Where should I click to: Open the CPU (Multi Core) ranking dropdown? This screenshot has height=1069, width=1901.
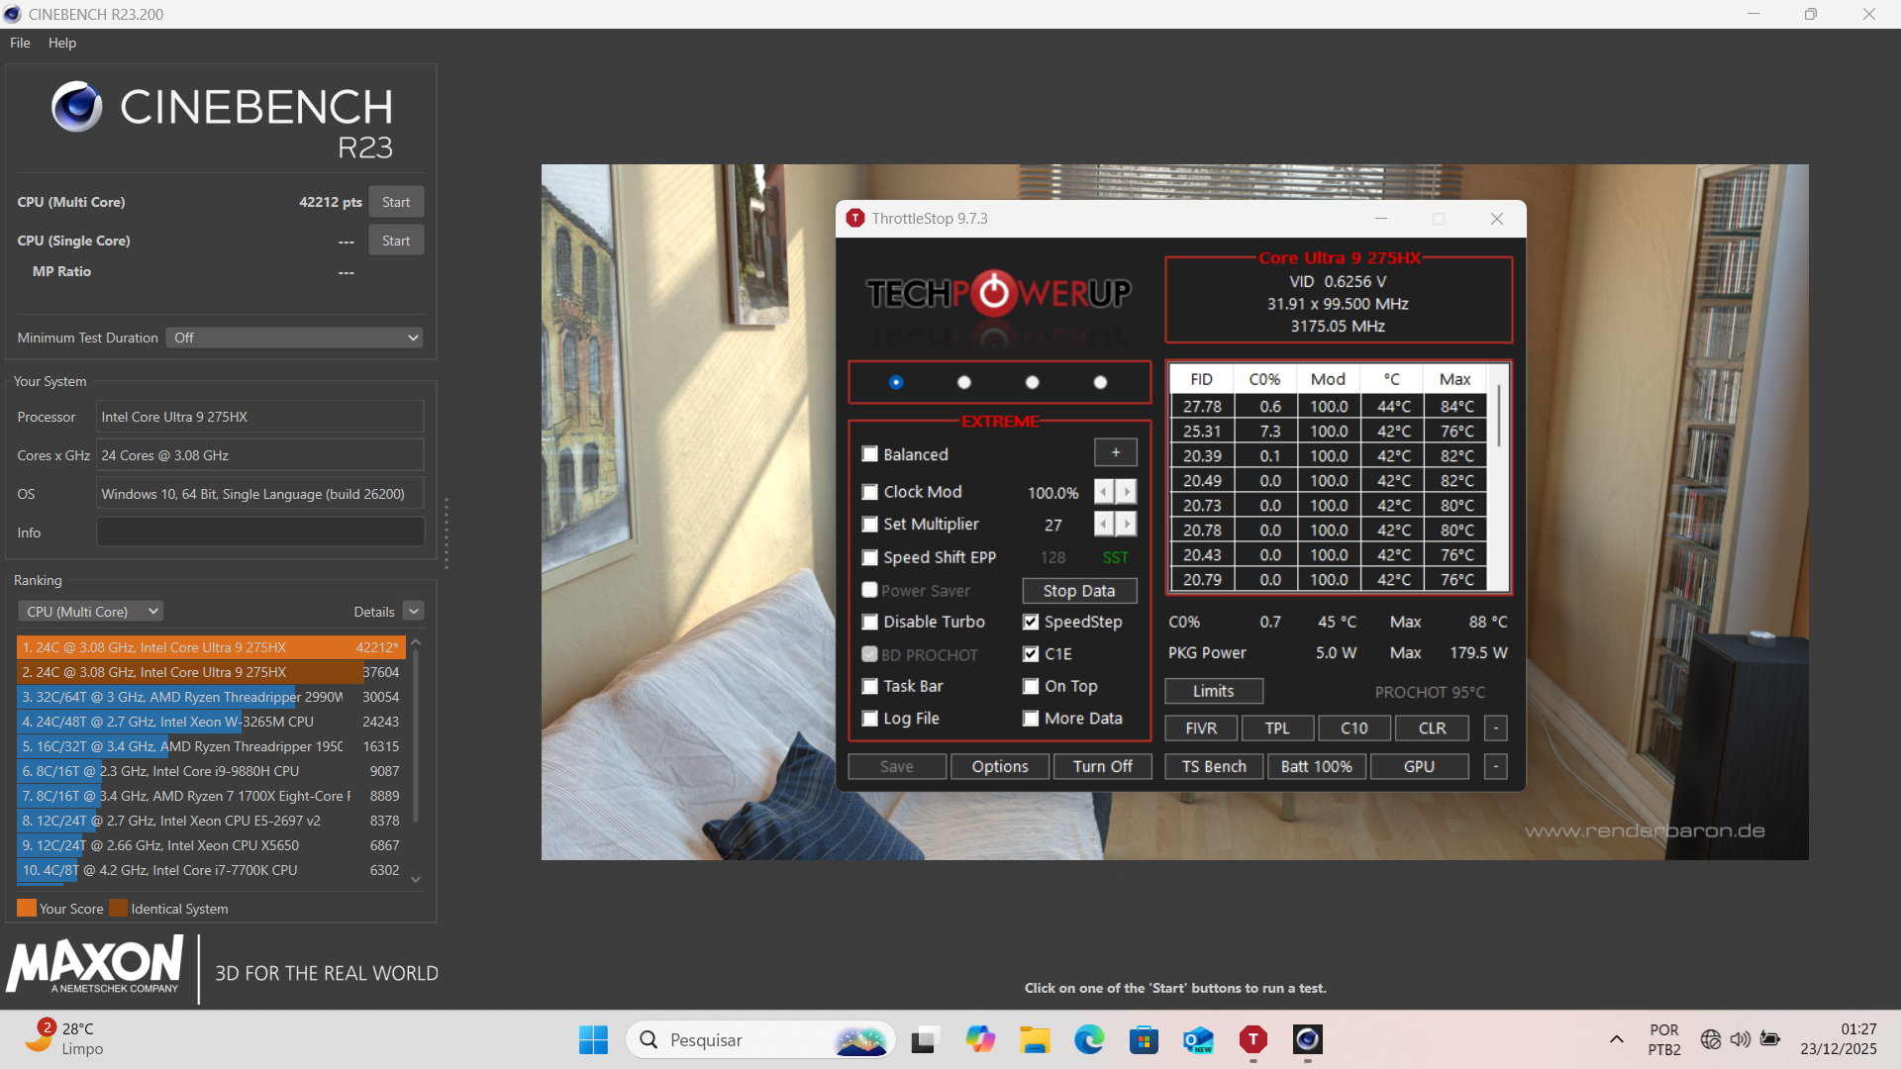tap(90, 612)
